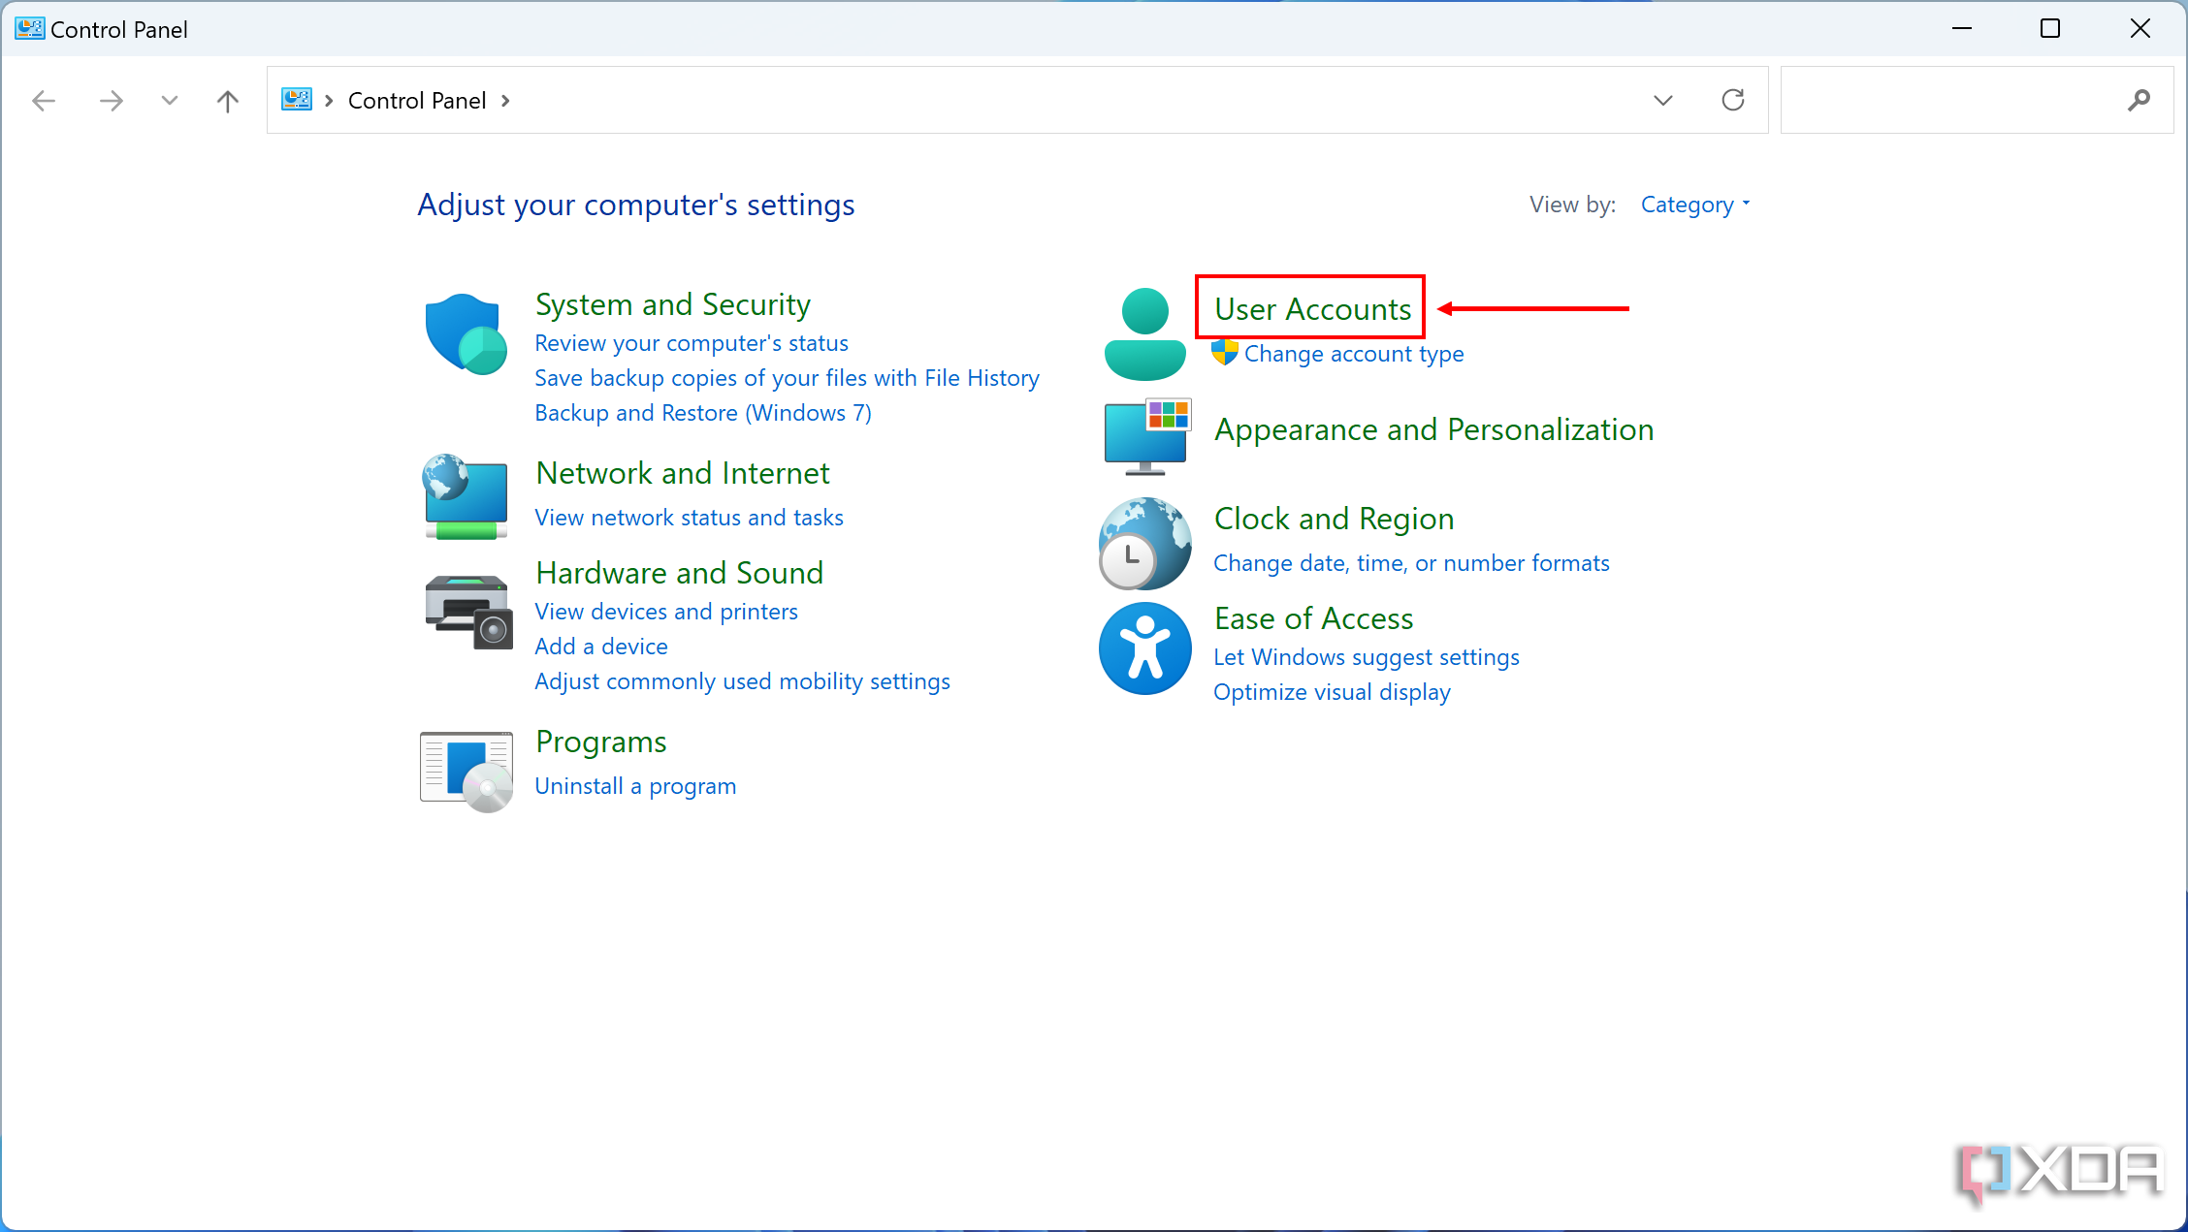
Task: Open User Accounts settings
Action: (1312, 306)
